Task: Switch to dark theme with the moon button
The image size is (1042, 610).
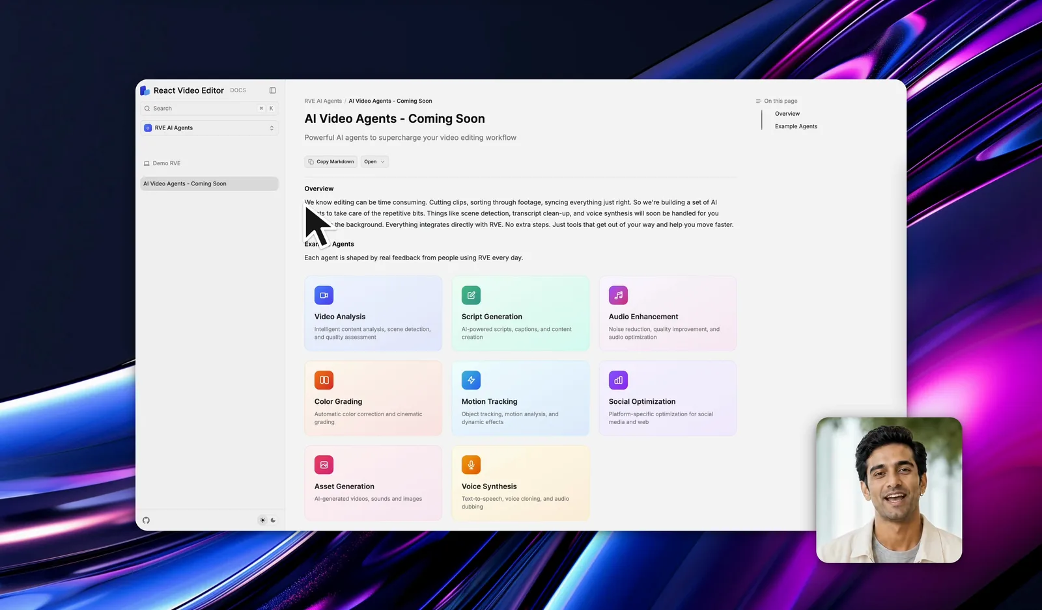Action: point(273,520)
